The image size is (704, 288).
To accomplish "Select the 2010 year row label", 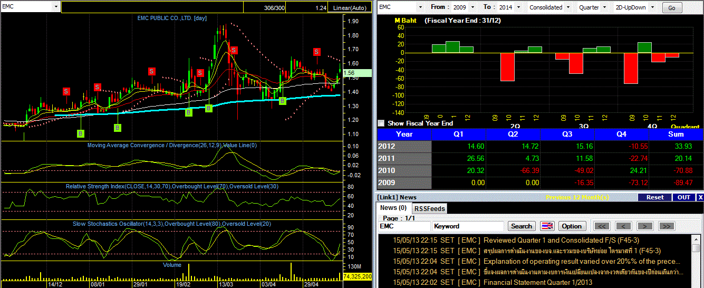I will click(404, 171).
